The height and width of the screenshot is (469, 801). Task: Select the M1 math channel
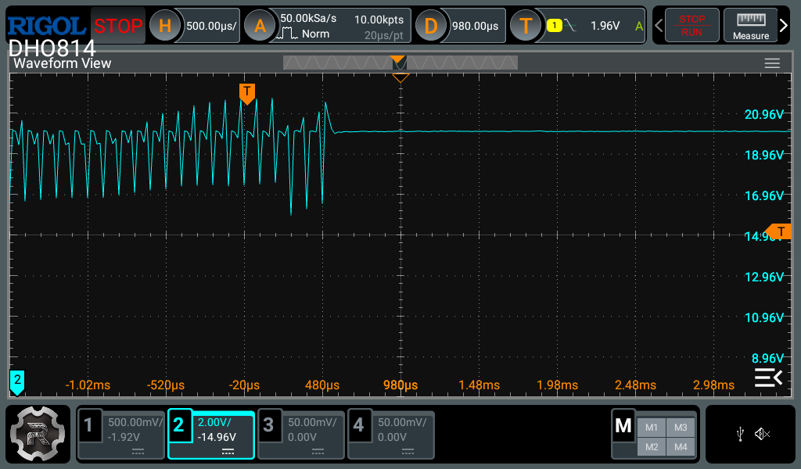click(651, 427)
